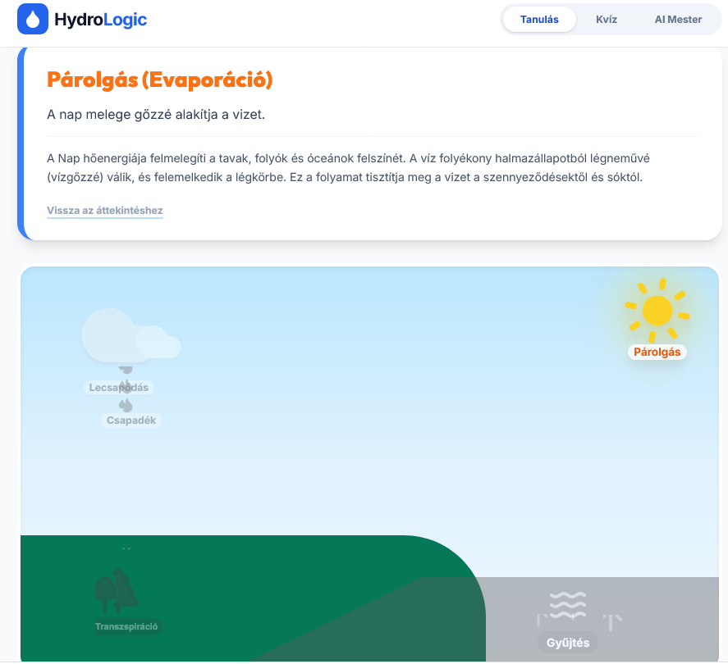Go to the AI Mester tab

click(x=678, y=20)
